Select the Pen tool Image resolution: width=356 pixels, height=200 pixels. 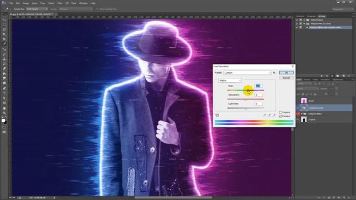(4, 88)
